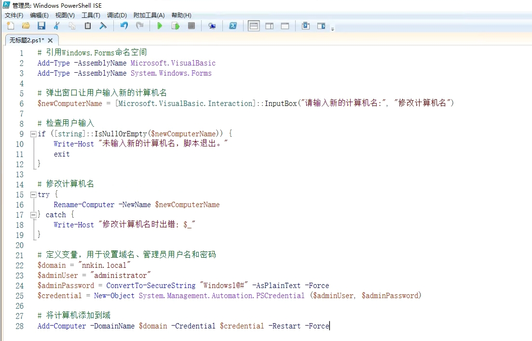The width and height of the screenshot is (532, 341).
Task: Click the Run Selection icon
Action: (x=176, y=26)
